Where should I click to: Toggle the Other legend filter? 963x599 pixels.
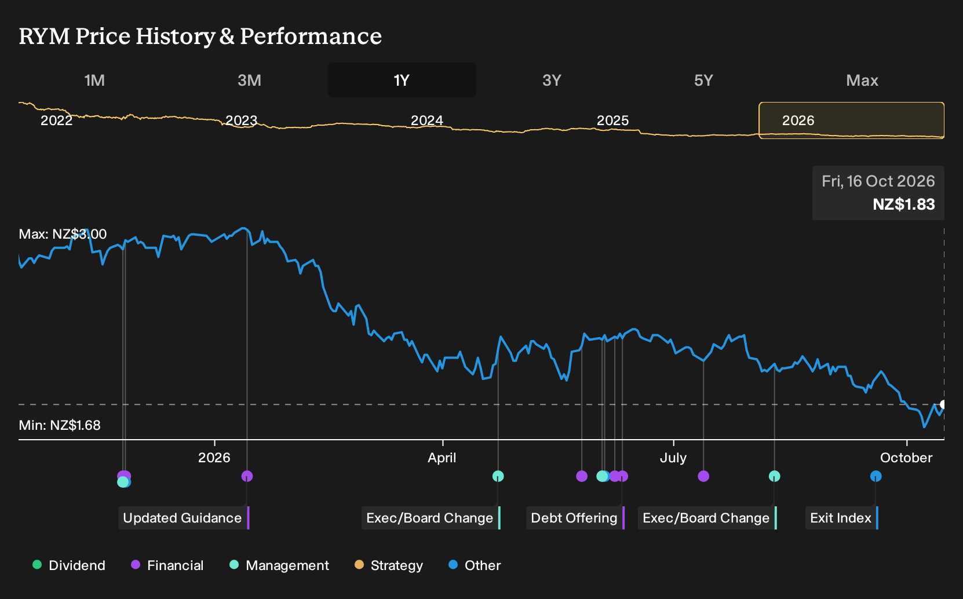click(x=475, y=565)
